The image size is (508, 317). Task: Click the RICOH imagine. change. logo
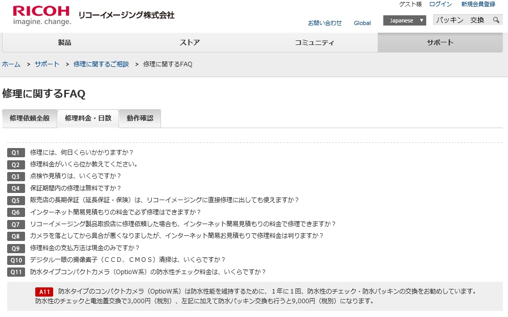[x=41, y=15]
